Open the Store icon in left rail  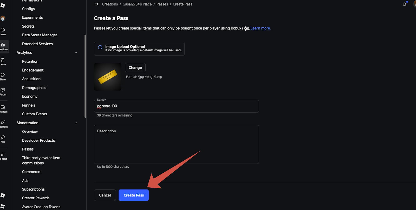point(3,75)
